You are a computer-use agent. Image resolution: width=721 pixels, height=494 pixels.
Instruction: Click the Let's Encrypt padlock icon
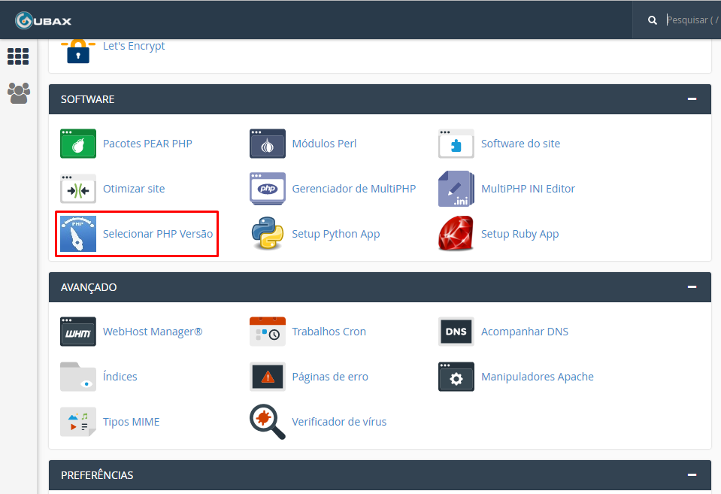click(78, 49)
